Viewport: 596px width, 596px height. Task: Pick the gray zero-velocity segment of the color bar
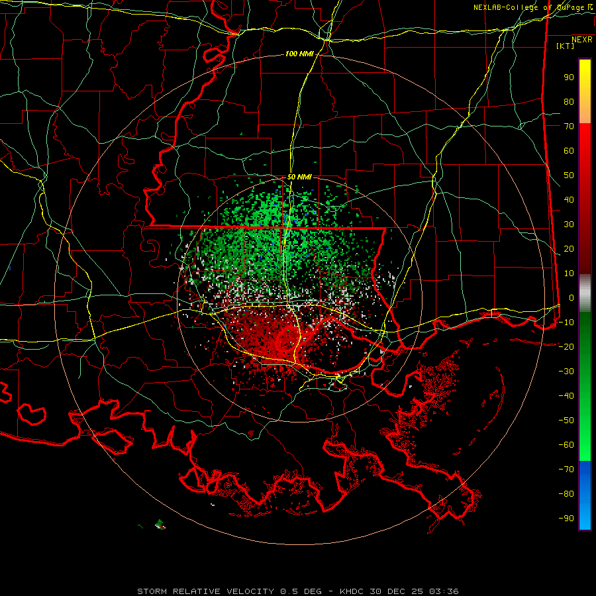585,293
